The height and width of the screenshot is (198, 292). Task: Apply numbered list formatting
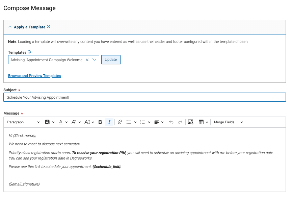143,122
